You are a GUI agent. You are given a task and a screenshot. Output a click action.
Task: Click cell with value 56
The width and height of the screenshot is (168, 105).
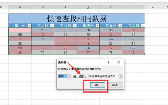111,39
